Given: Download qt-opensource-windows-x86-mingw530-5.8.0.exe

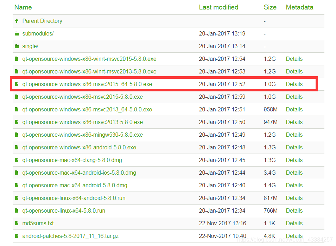Looking at the screenshot, I should (82, 135).
